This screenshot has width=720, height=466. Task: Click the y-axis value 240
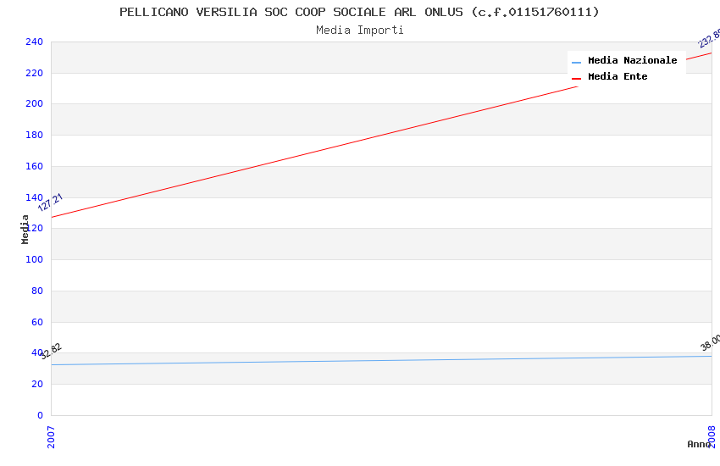click(x=34, y=42)
